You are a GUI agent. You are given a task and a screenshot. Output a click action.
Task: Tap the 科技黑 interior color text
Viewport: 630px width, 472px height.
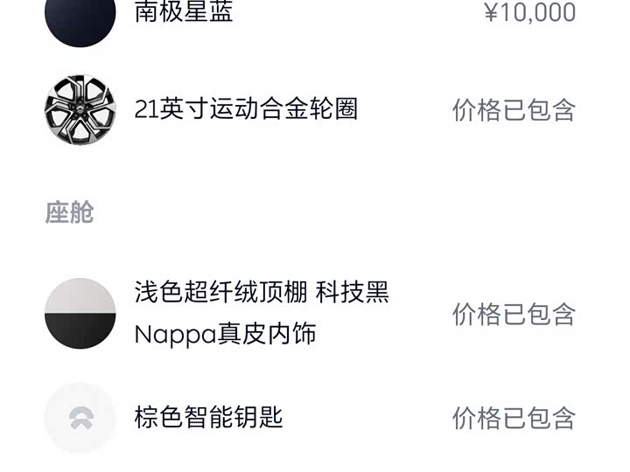[x=353, y=292]
